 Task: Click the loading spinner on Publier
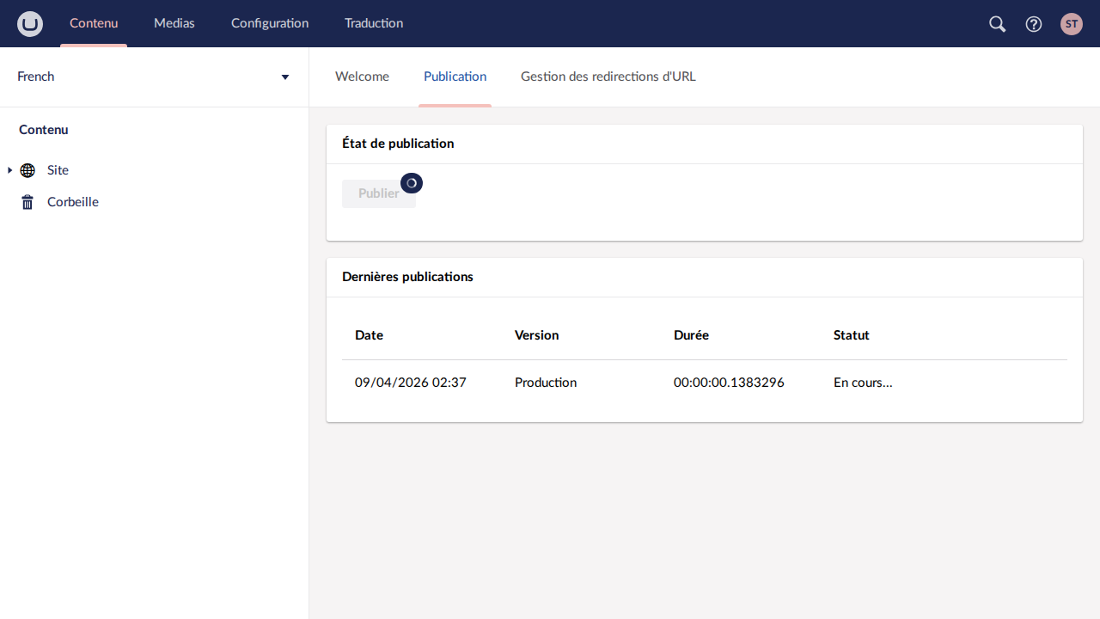coord(412,183)
